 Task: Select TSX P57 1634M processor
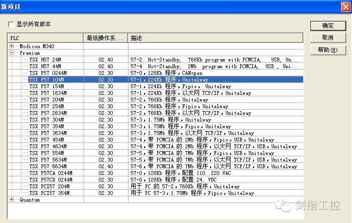click(x=48, y=93)
